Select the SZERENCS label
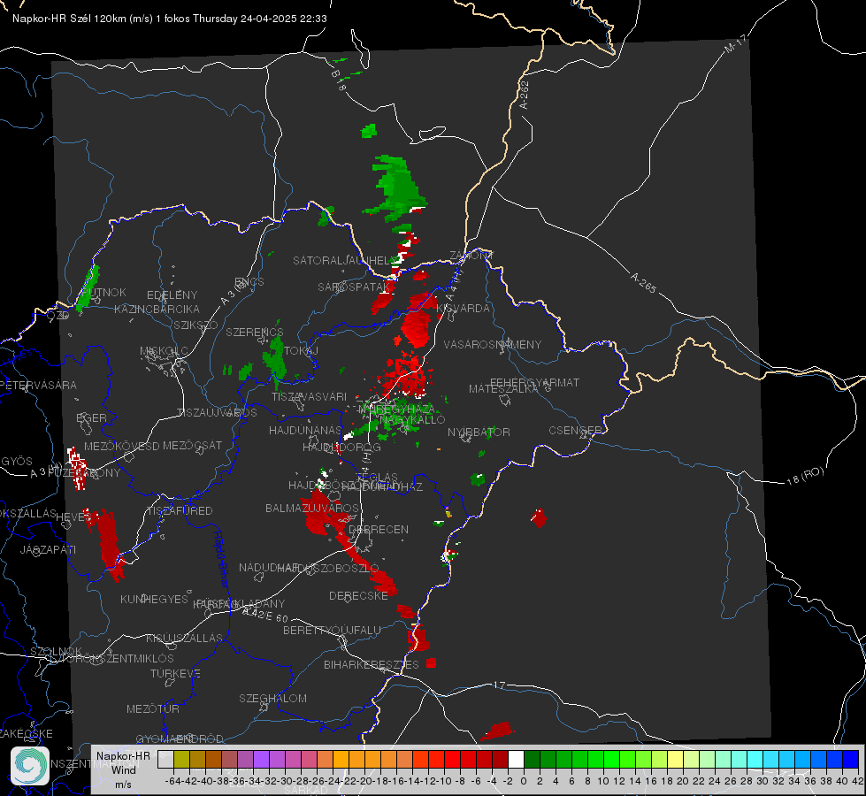This screenshot has height=796, width=866. coord(255,332)
